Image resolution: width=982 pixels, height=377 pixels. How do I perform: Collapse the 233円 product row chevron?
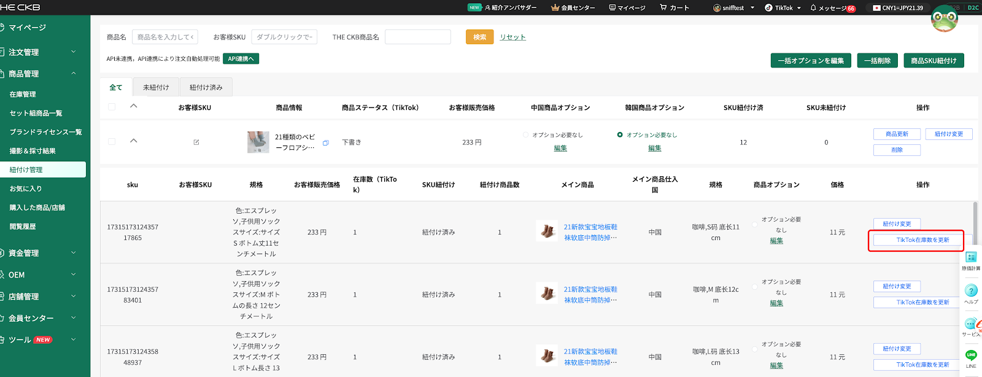coord(134,141)
